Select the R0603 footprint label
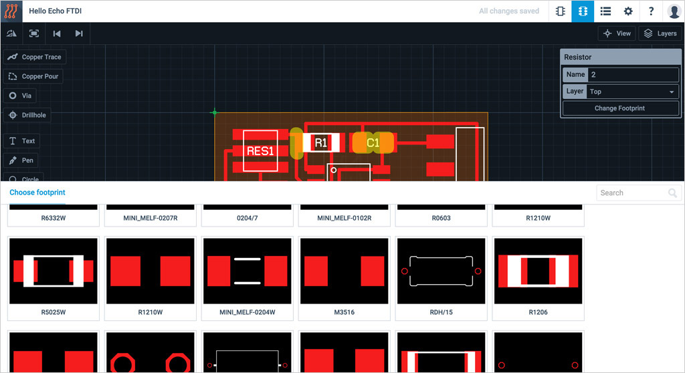685x373 pixels. pos(442,218)
